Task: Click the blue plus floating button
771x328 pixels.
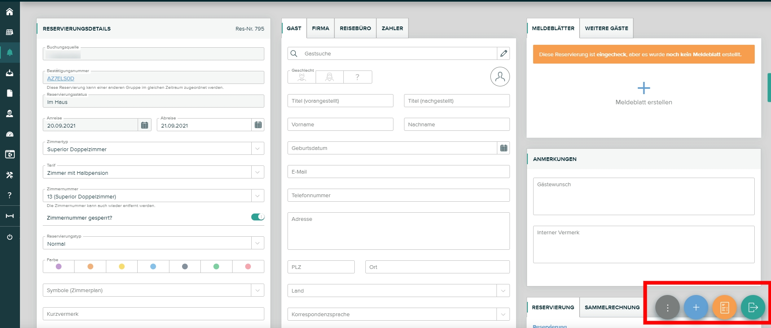Action: click(x=696, y=307)
